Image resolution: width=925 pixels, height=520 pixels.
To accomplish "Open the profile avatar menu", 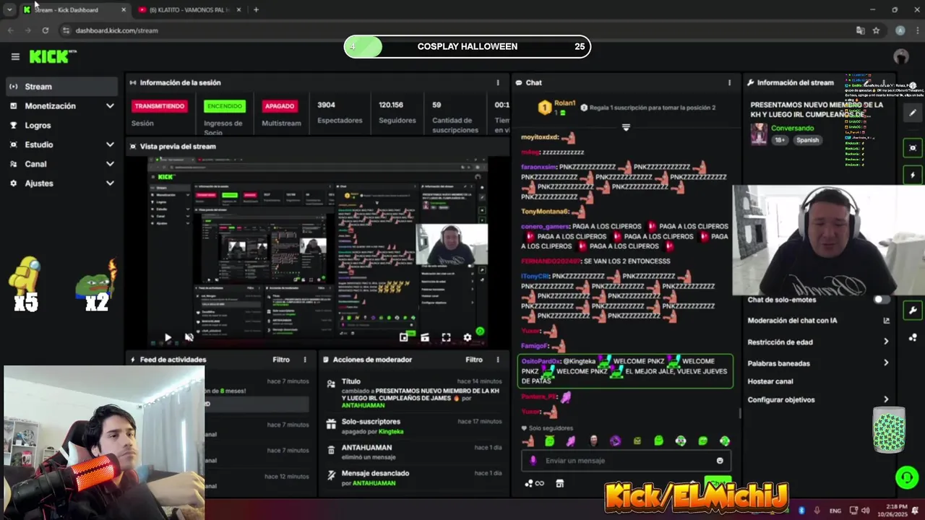I will 900,56.
